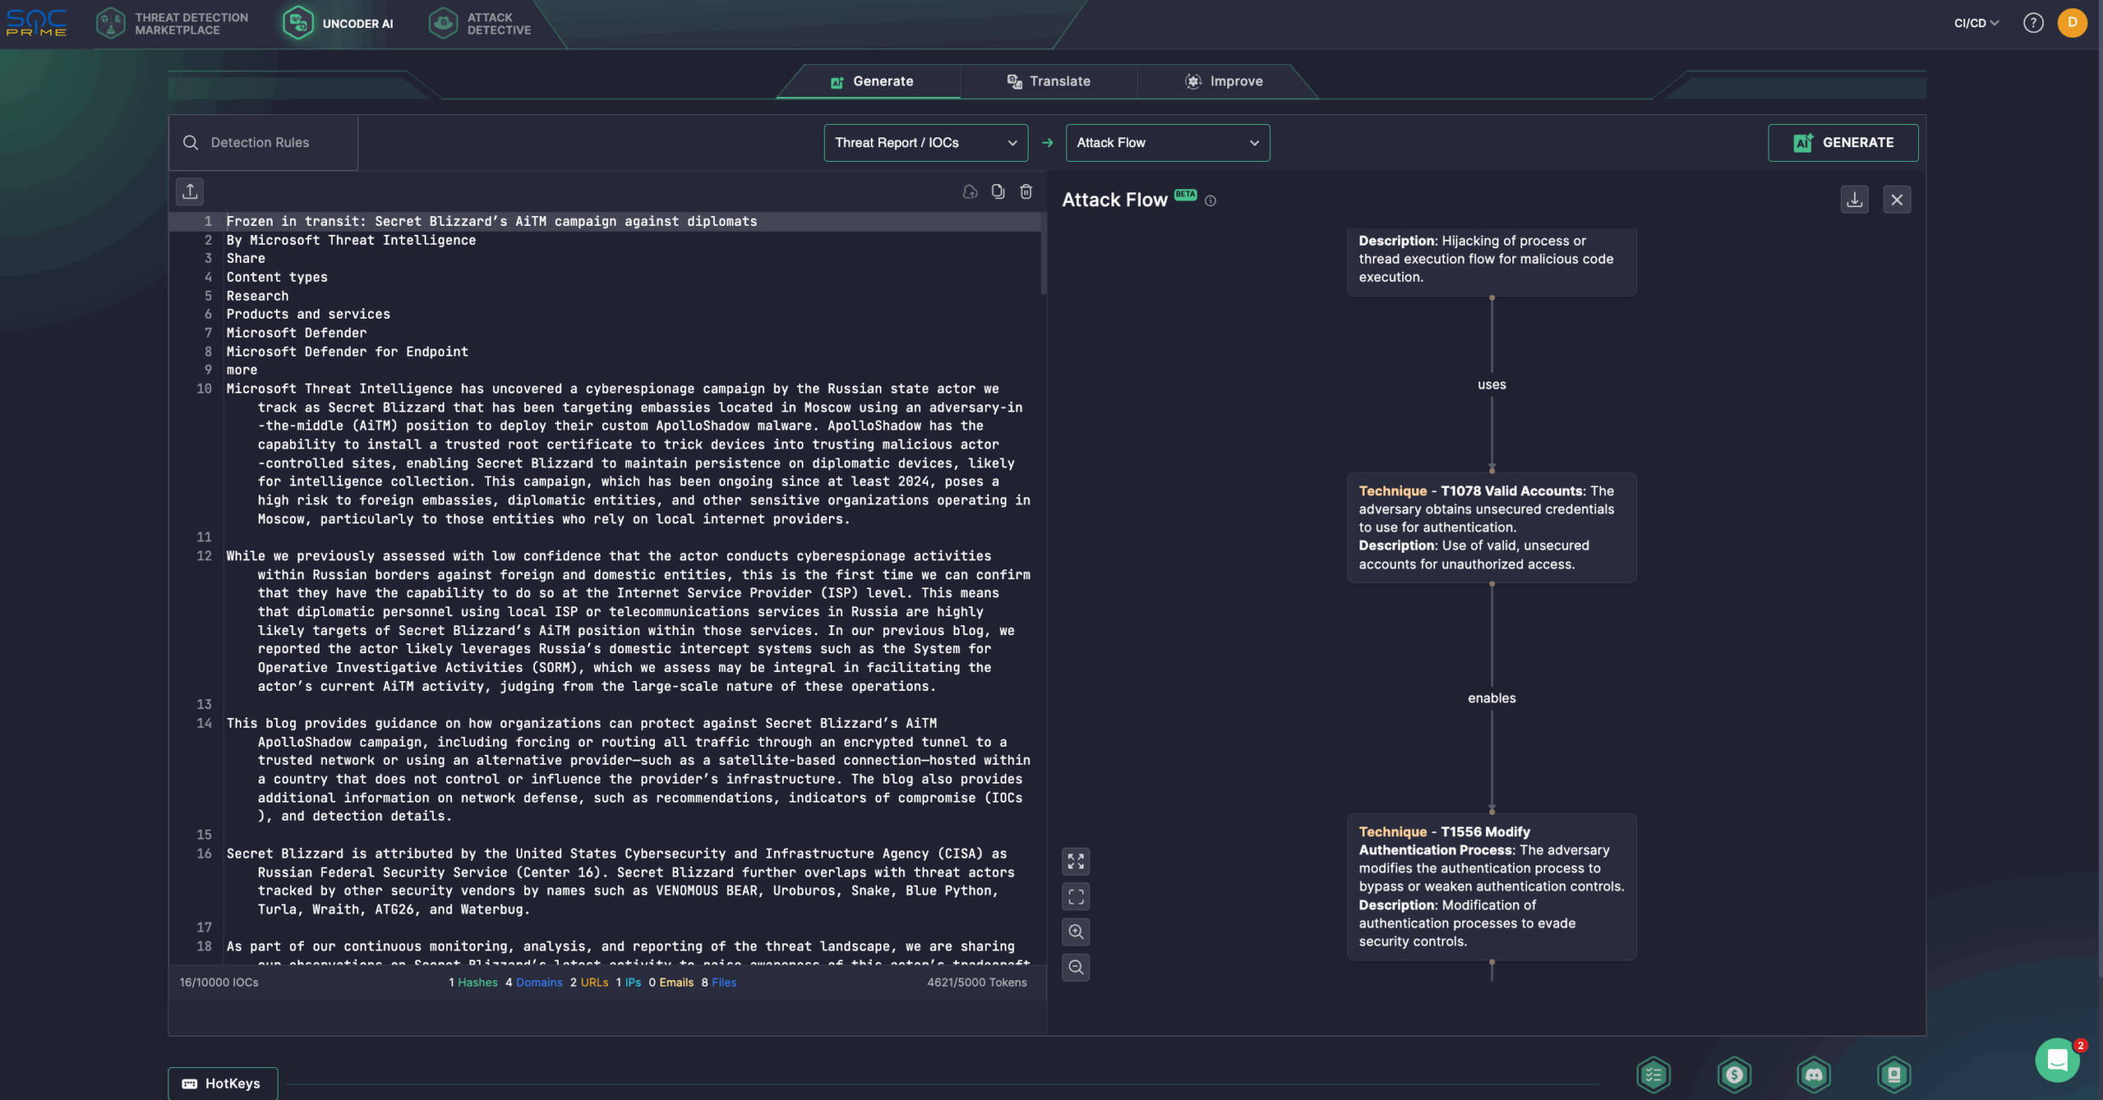This screenshot has height=1100, width=2103.
Task: Click the GENERATE button
Action: pos(1843,143)
